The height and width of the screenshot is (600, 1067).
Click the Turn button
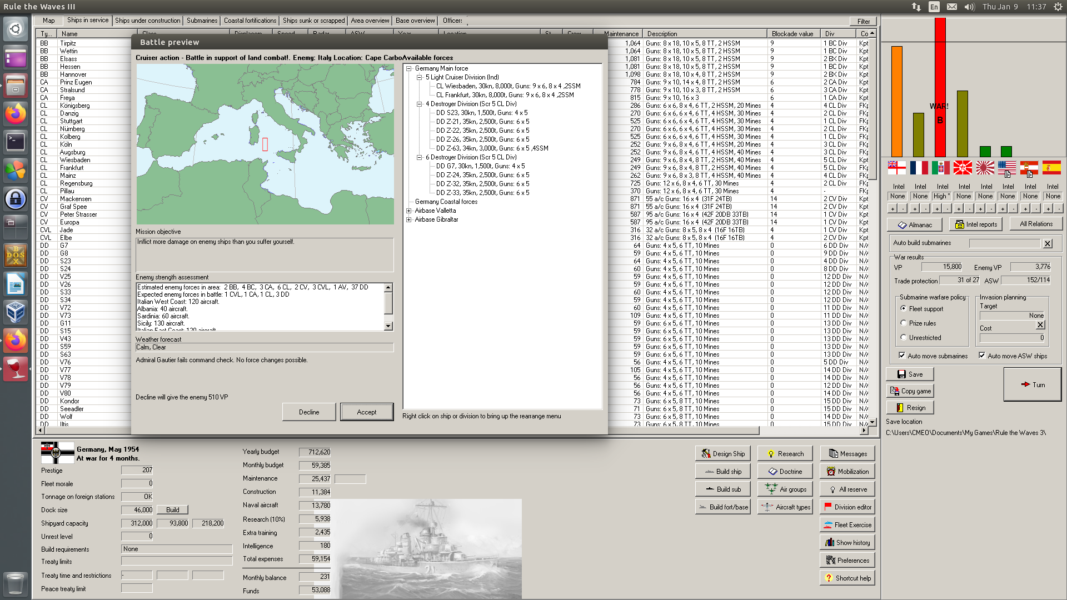1033,384
